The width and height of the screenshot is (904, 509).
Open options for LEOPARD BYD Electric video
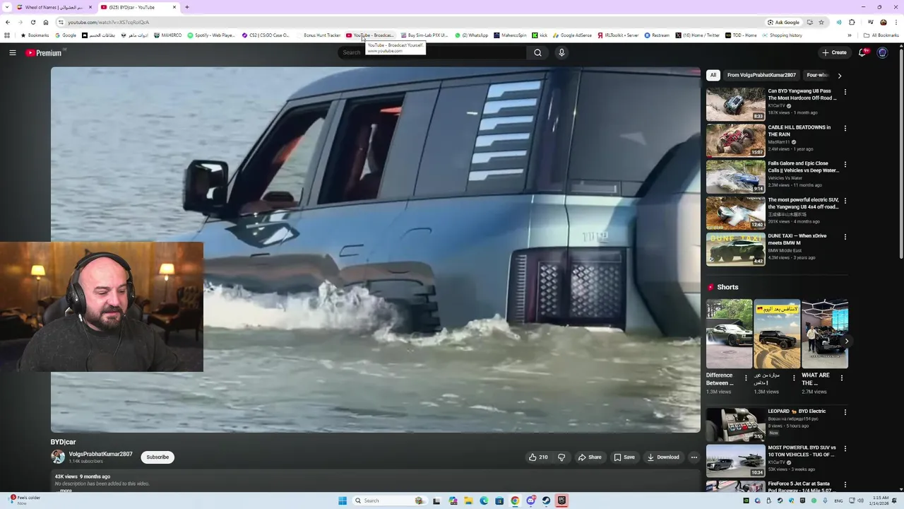click(845, 412)
